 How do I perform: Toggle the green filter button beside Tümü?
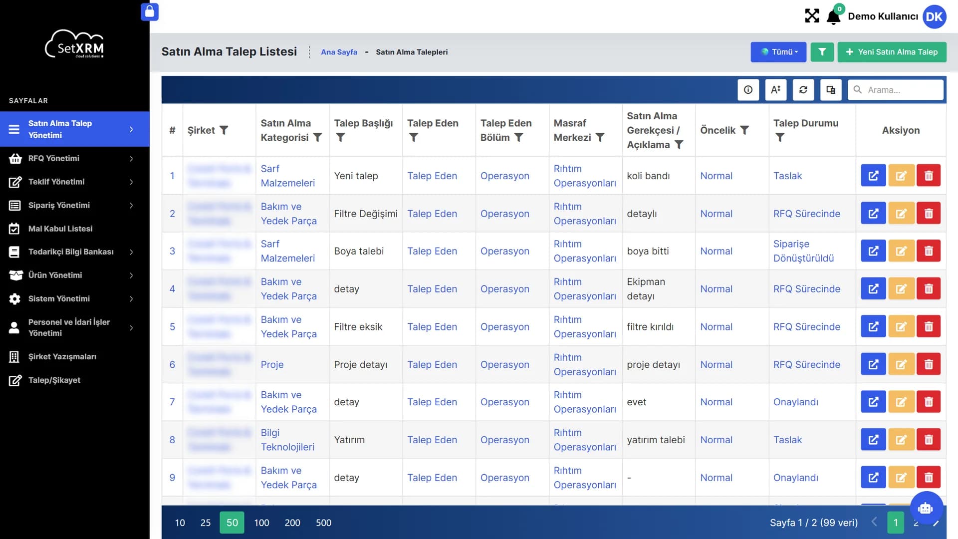pyautogui.click(x=822, y=52)
